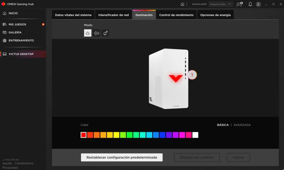The height and width of the screenshot is (170, 284).
Task: Open GALERÍA from the sidebar
Action: tap(15, 33)
